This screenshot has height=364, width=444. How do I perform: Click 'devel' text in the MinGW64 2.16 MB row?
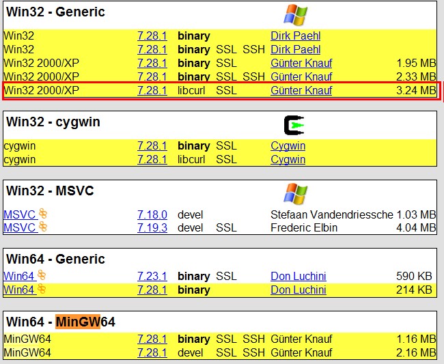click(x=191, y=352)
